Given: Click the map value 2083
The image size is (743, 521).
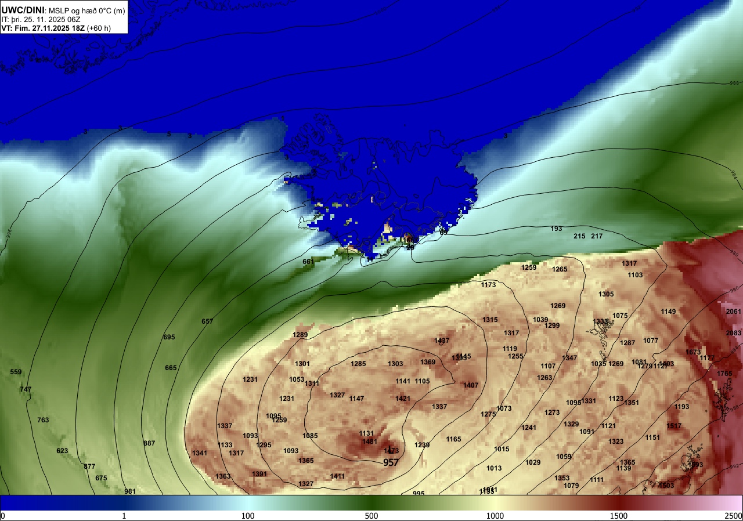Looking at the screenshot, I should [x=734, y=333].
